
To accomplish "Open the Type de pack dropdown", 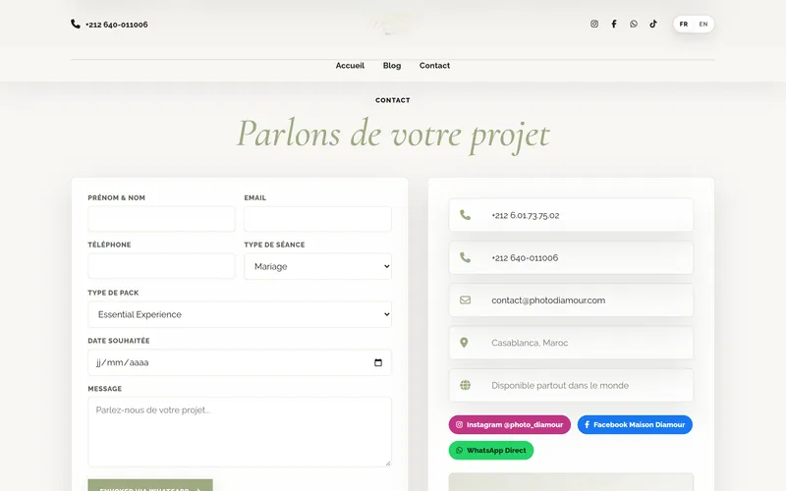I will [240, 314].
